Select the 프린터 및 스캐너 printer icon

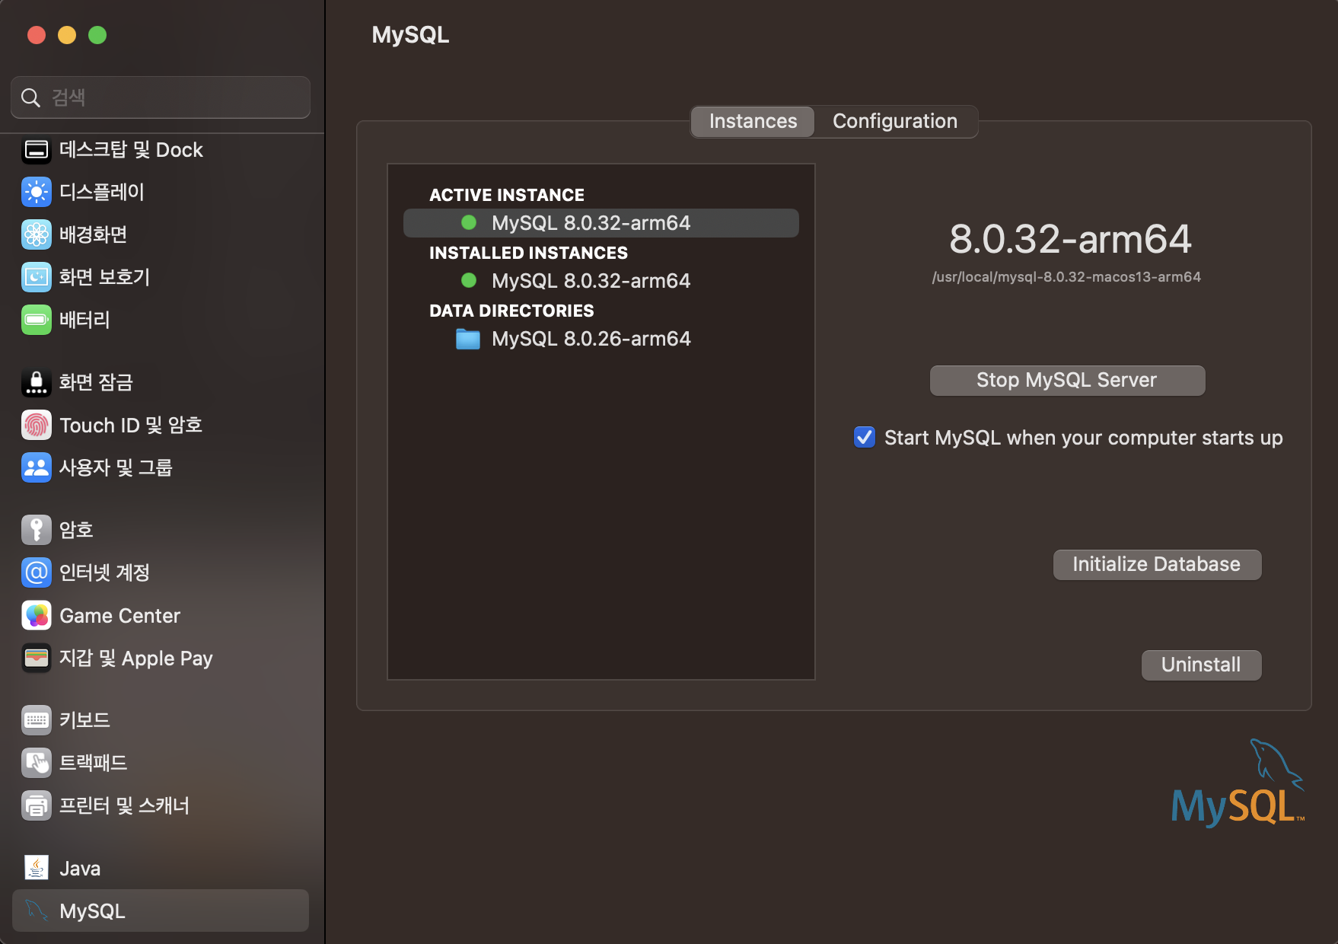[37, 805]
